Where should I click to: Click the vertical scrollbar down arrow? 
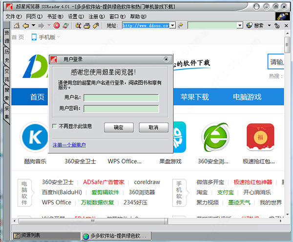[x=287, y=215]
